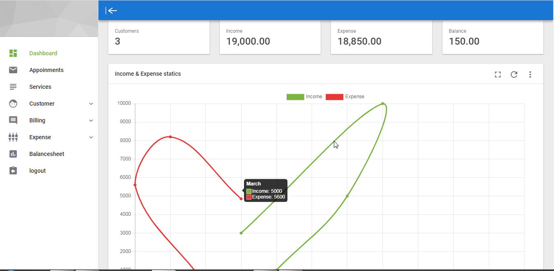Click the Dashboard grid icon
The width and height of the screenshot is (554, 271).
(x=13, y=53)
